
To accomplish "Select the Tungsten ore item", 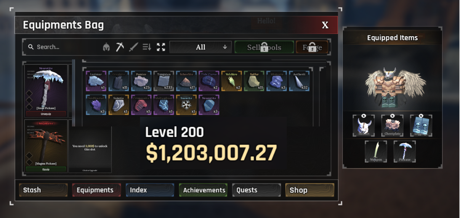I will click(x=164, y=81).
